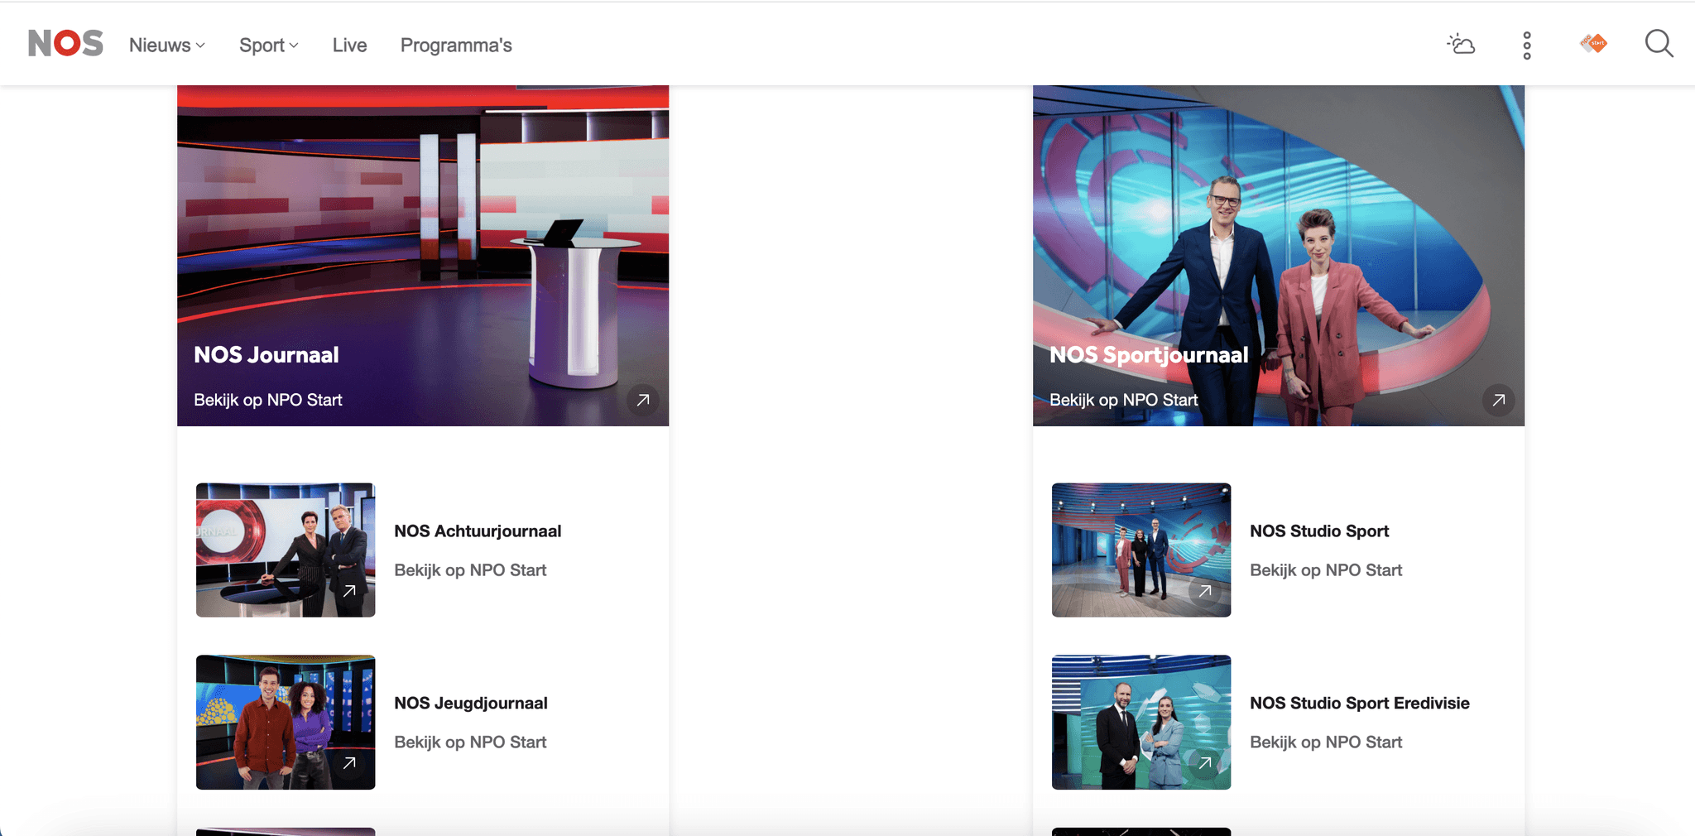1695x836 pixels.
Task: Open the search magnifier icon
Action: pyautogui.click(x=1659, y=44)
